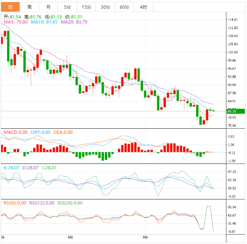Viewport: 247px width, 244px height.
Task: Open the 月 monthly chart tab
Action: point(48,7)
